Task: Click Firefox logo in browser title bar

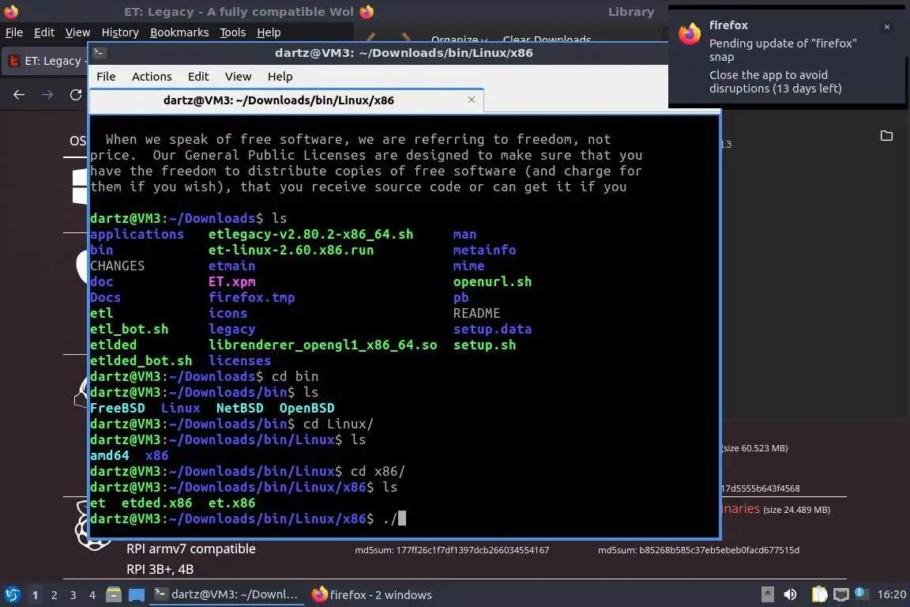Action: pos(11,11)
